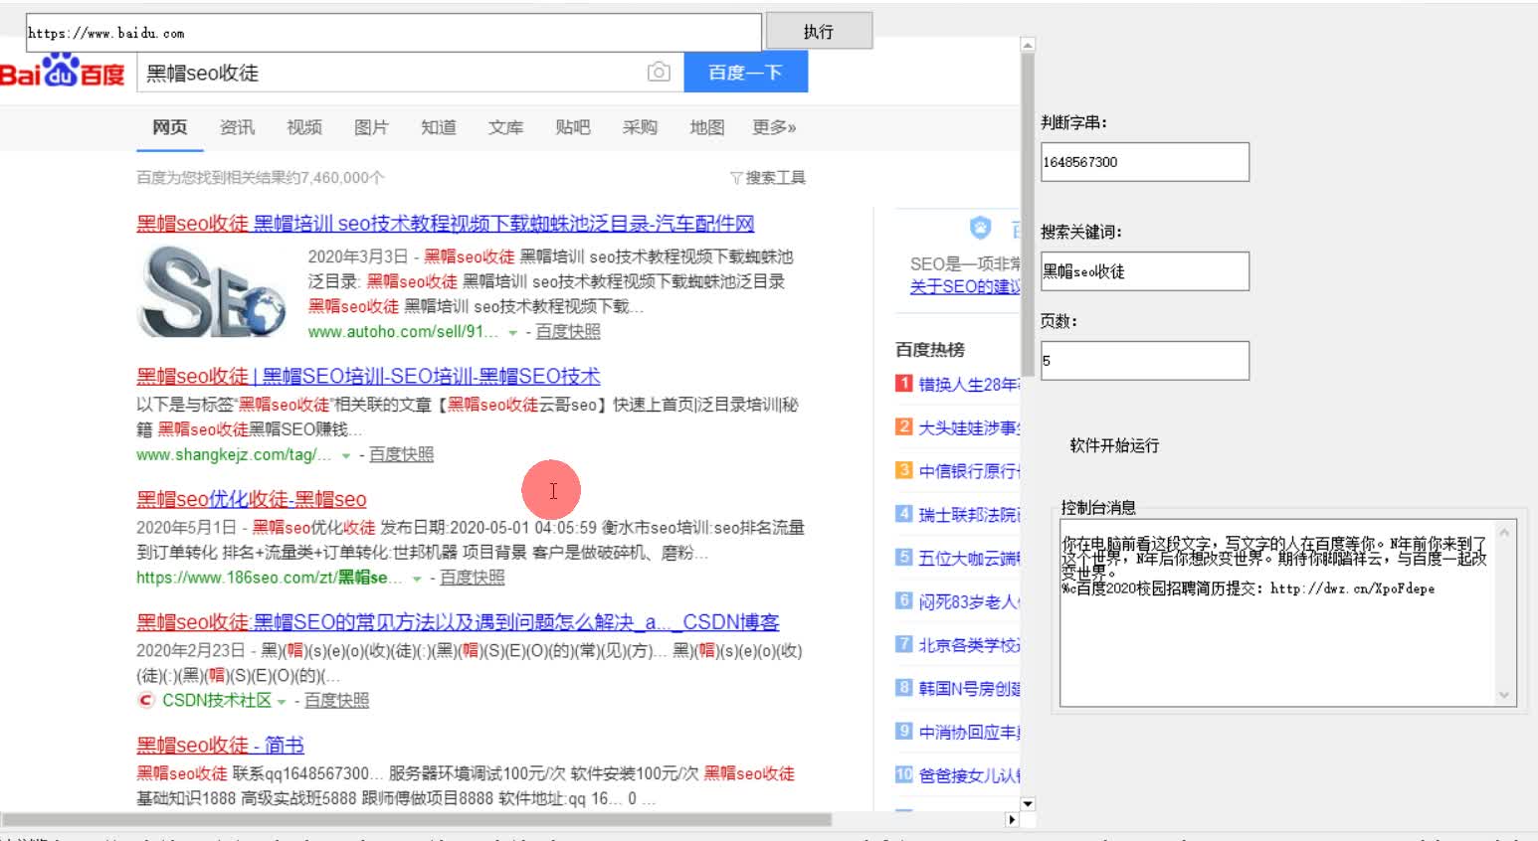
Task: Expand the 更多» navigation dropdown
Action: pyautogui.click(x=773, y=127)
